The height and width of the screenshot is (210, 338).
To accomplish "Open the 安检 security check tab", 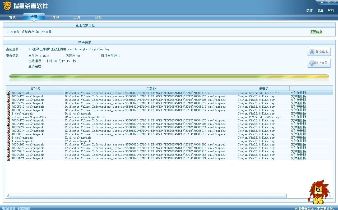I will pos(98,17).
